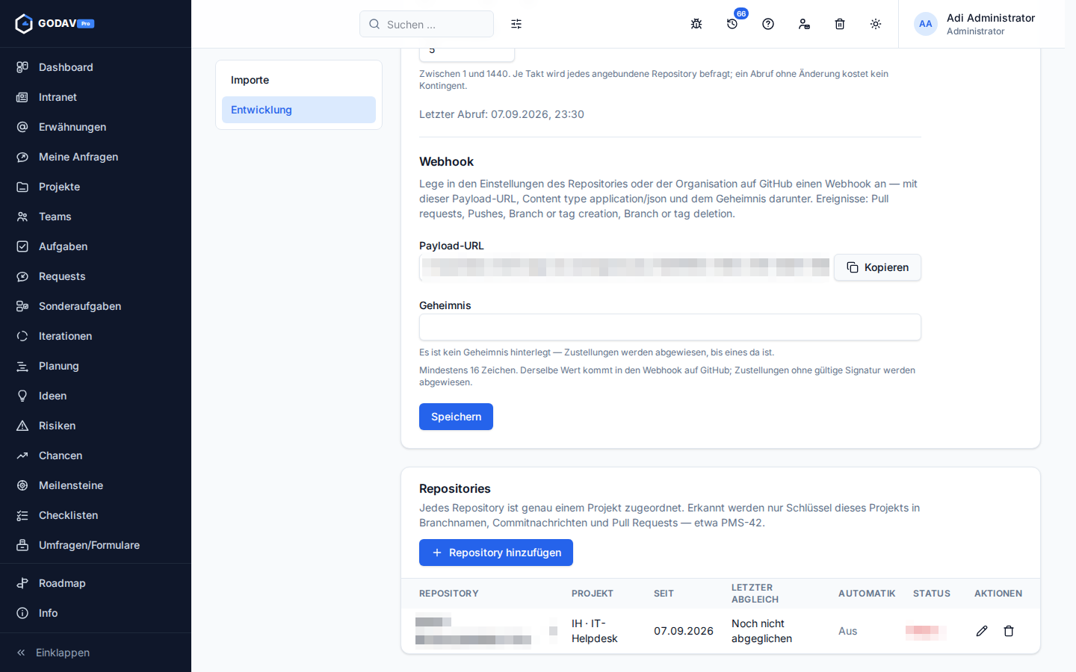
Task: Open the trash icon in top bar
Action: tap(840, 24)
